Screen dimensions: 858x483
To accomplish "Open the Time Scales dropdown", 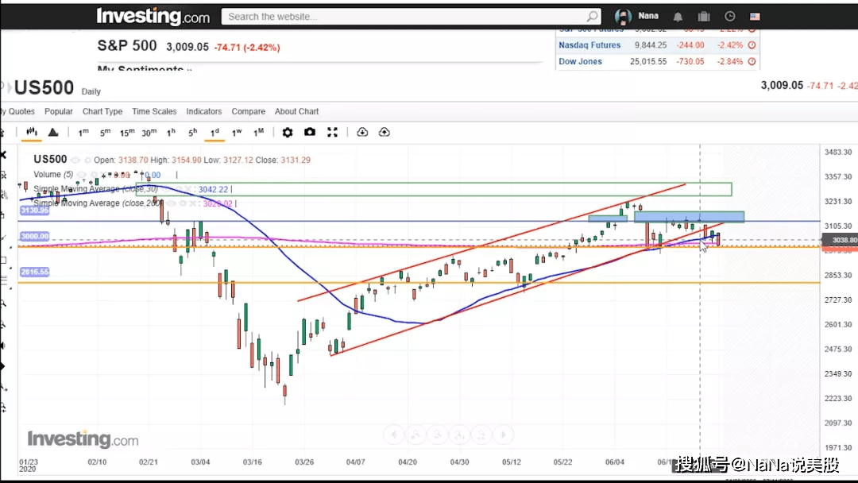I will (x=154, y=111).
